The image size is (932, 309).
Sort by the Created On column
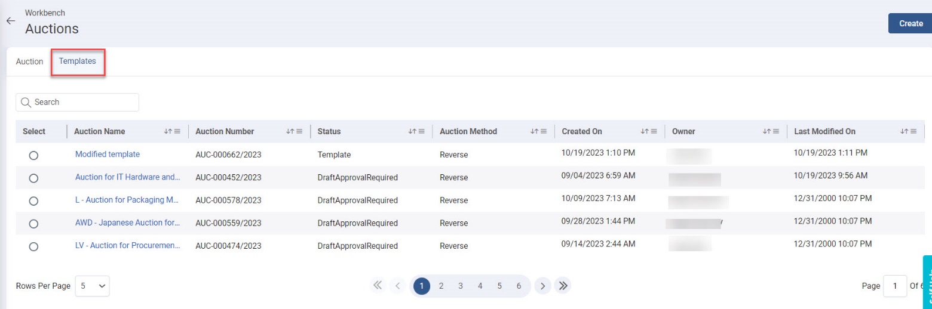[644, 131]
